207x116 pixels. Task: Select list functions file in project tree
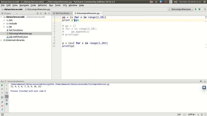[16, 30]
